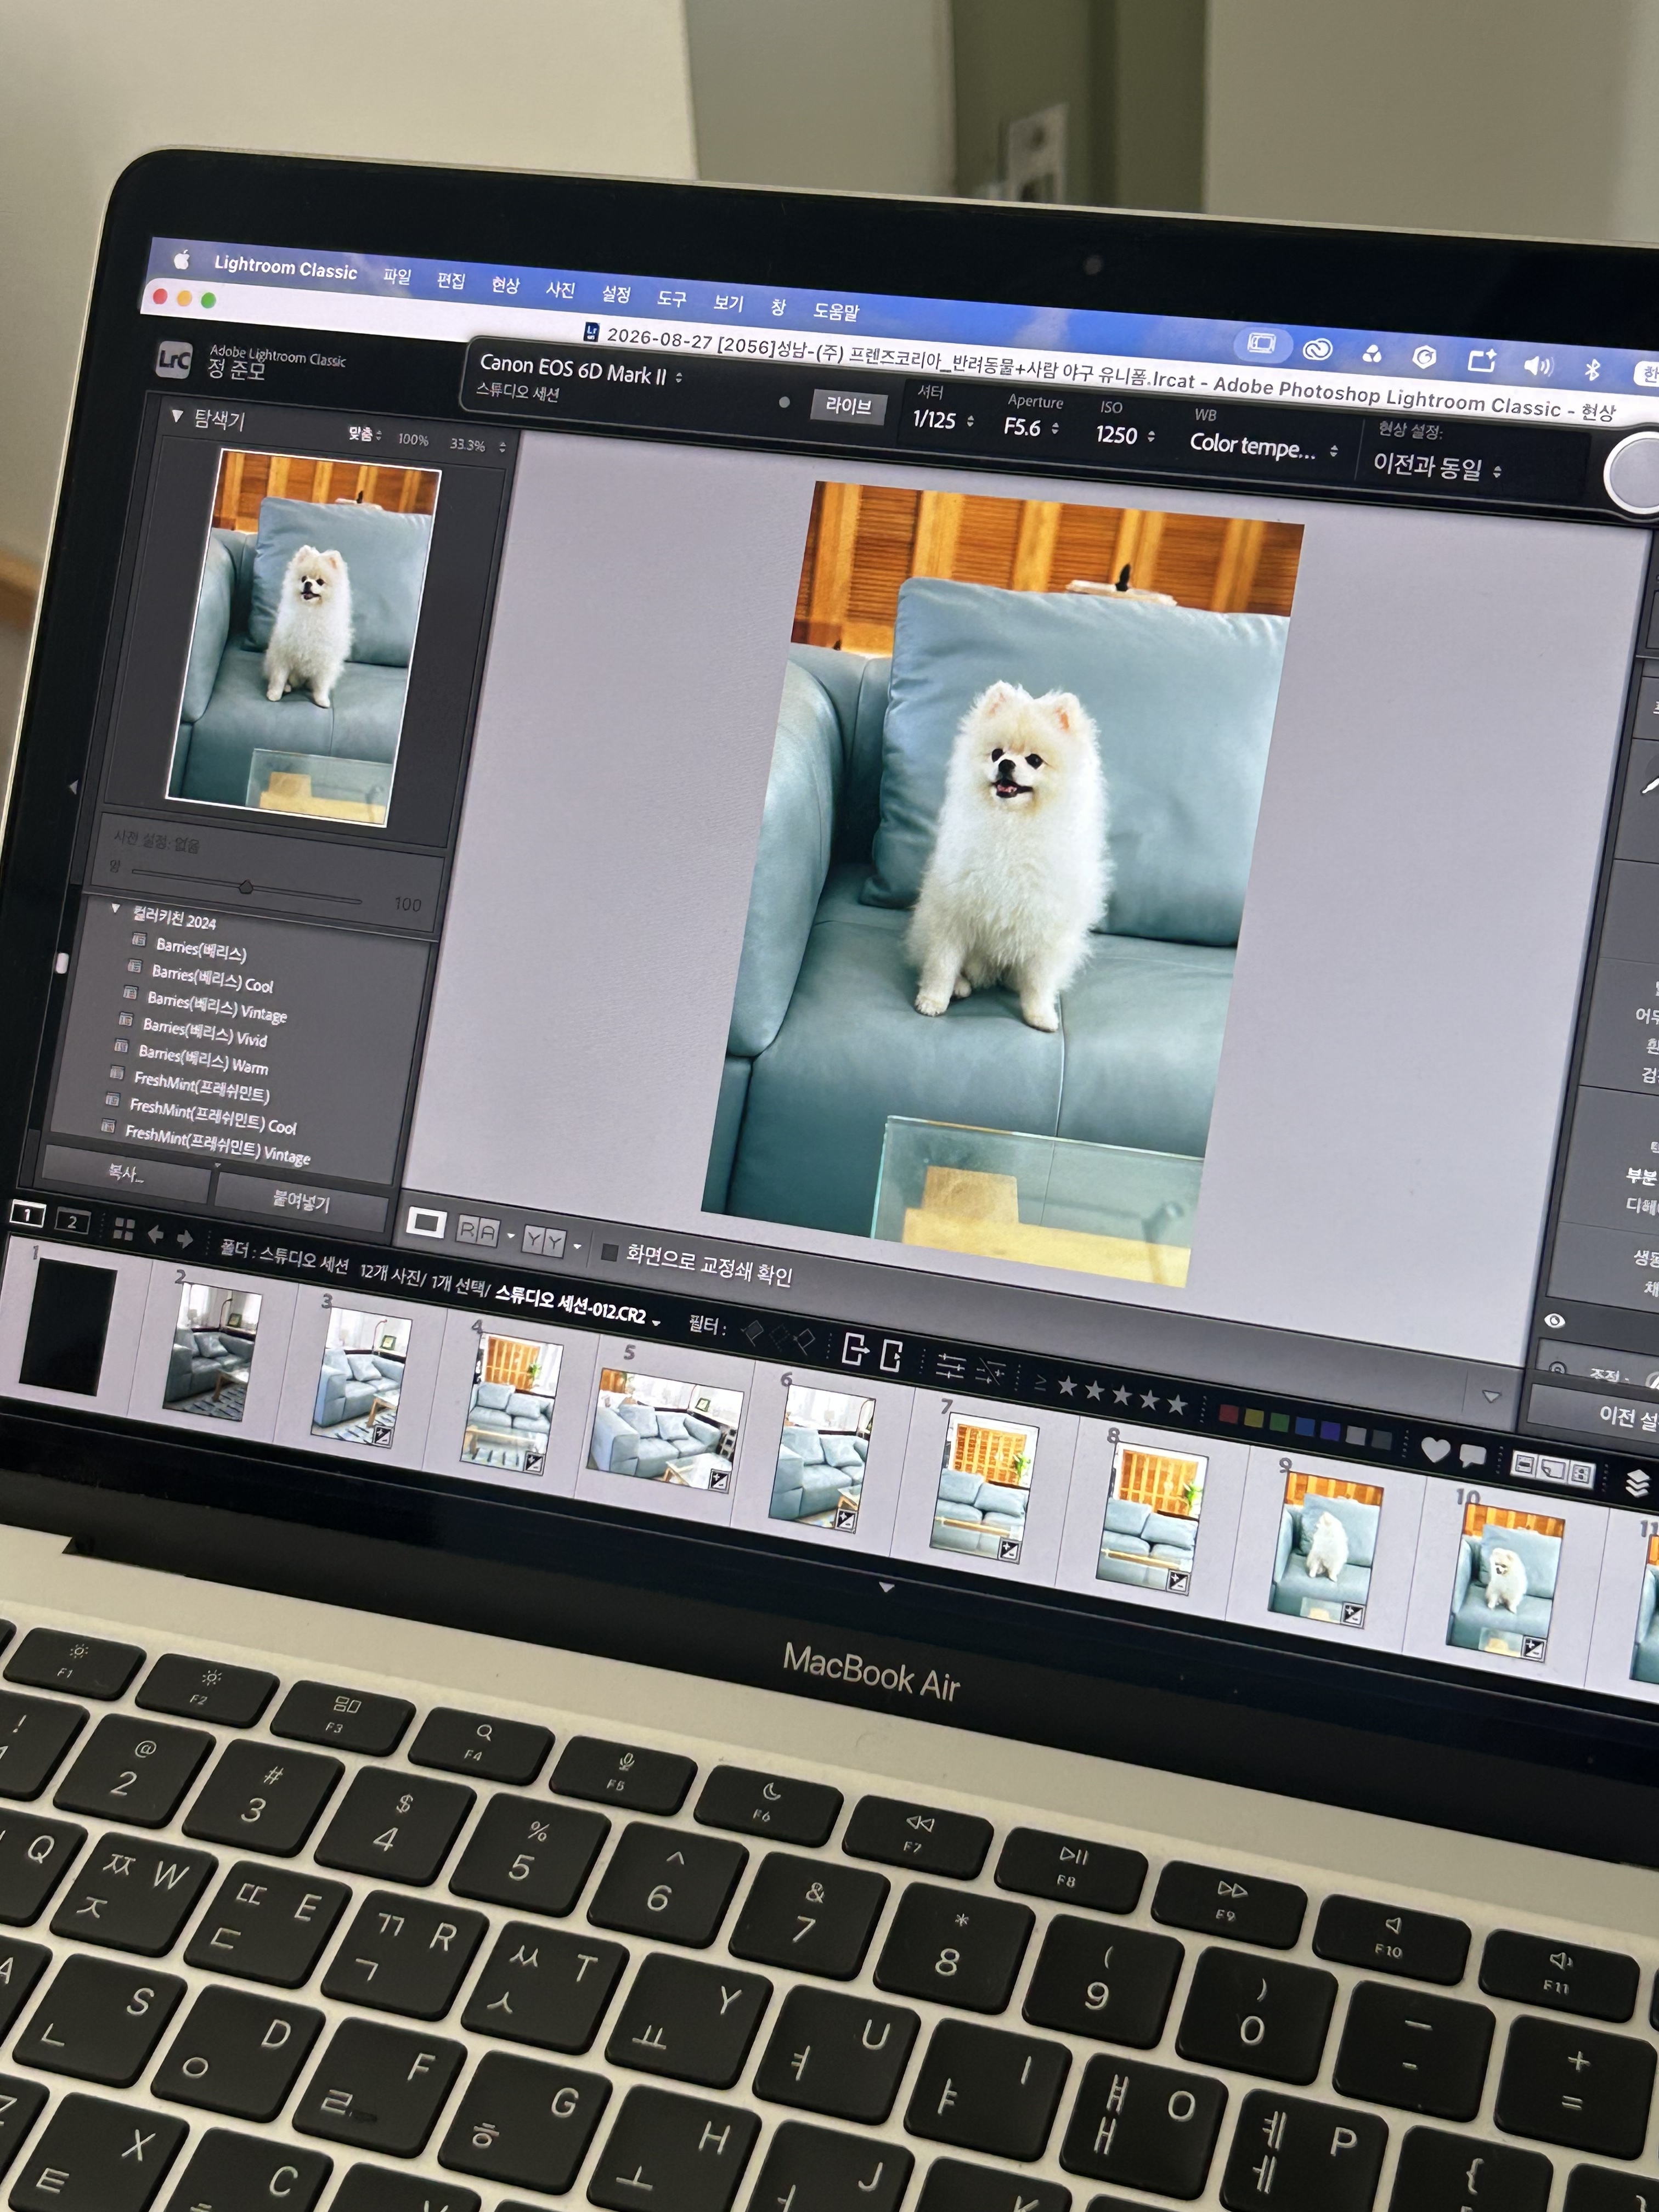Collapse the 탐색기 navigator panel
Screen dimensions: 1659x2212
tap(177, 416)
